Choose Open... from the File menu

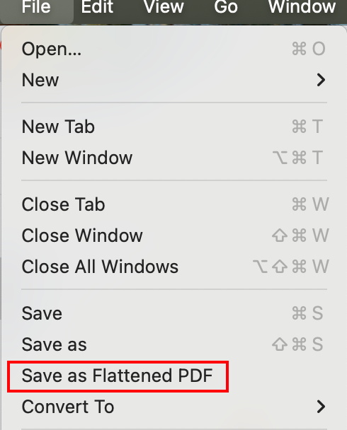174,49
